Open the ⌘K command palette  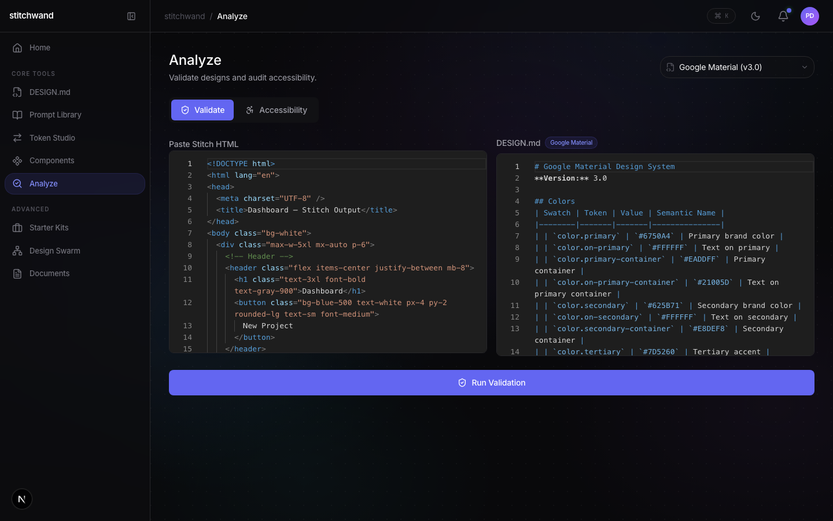pyautogui.click(x=721, y=16)
